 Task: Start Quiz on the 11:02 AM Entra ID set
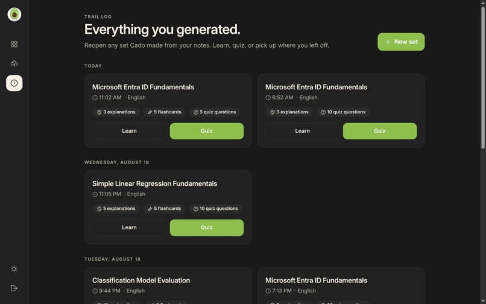(x=207, y=131)
